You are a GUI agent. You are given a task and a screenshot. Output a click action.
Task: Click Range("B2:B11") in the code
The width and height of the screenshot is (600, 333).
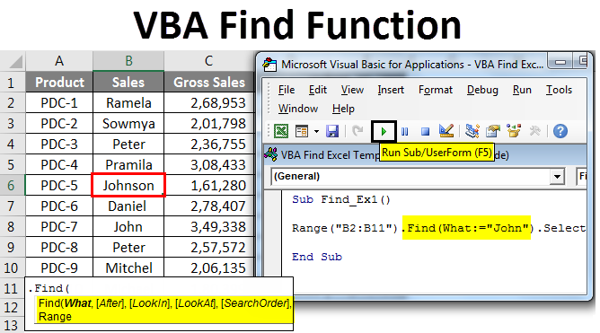pos(345,228)
